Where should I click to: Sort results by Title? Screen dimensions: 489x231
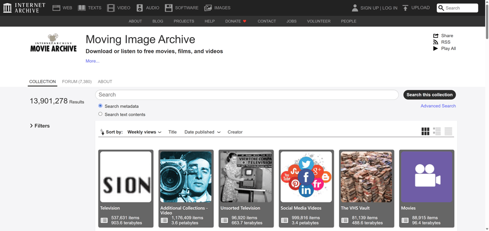click(172, 132)
